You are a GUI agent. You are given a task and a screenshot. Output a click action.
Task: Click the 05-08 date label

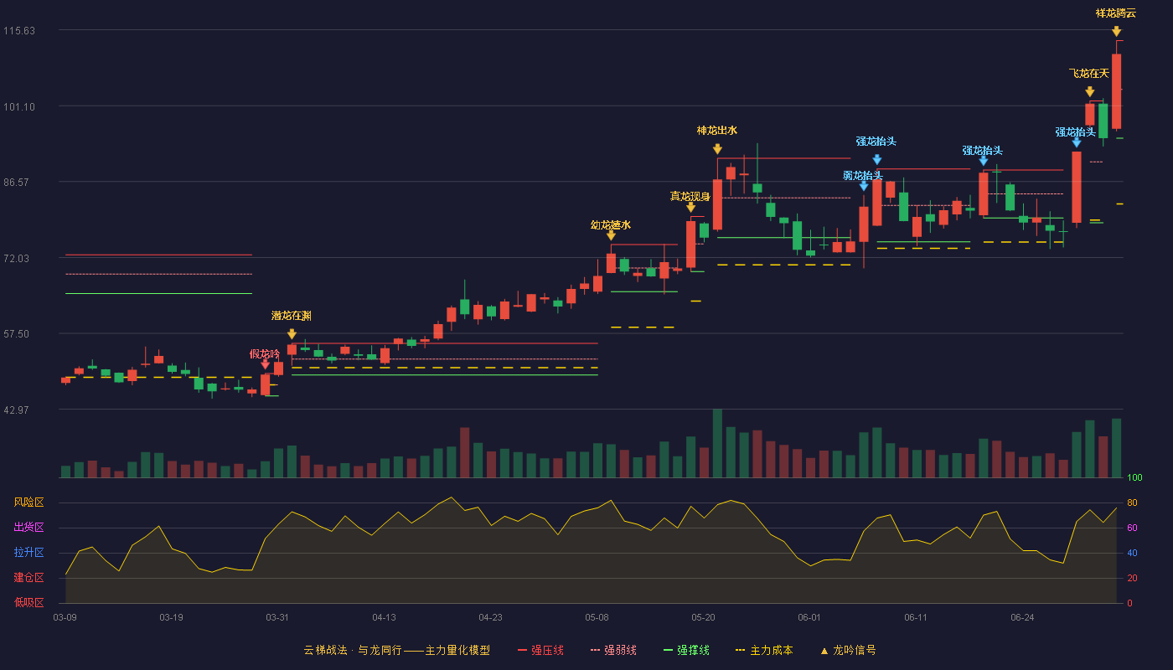[597, 617]
